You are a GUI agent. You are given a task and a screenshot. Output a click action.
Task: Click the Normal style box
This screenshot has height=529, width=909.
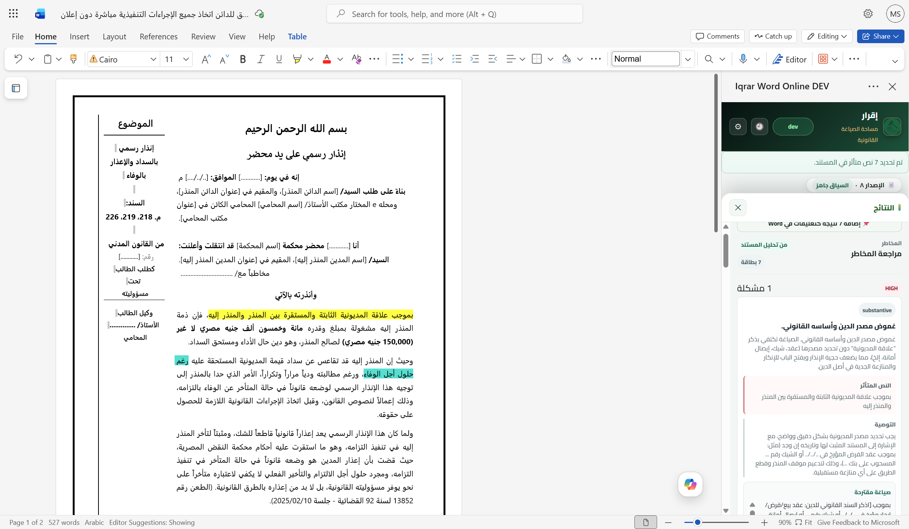[646, 59]
